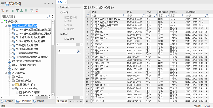Click the magnifier icon in the keyword search box

coord(48,17)
